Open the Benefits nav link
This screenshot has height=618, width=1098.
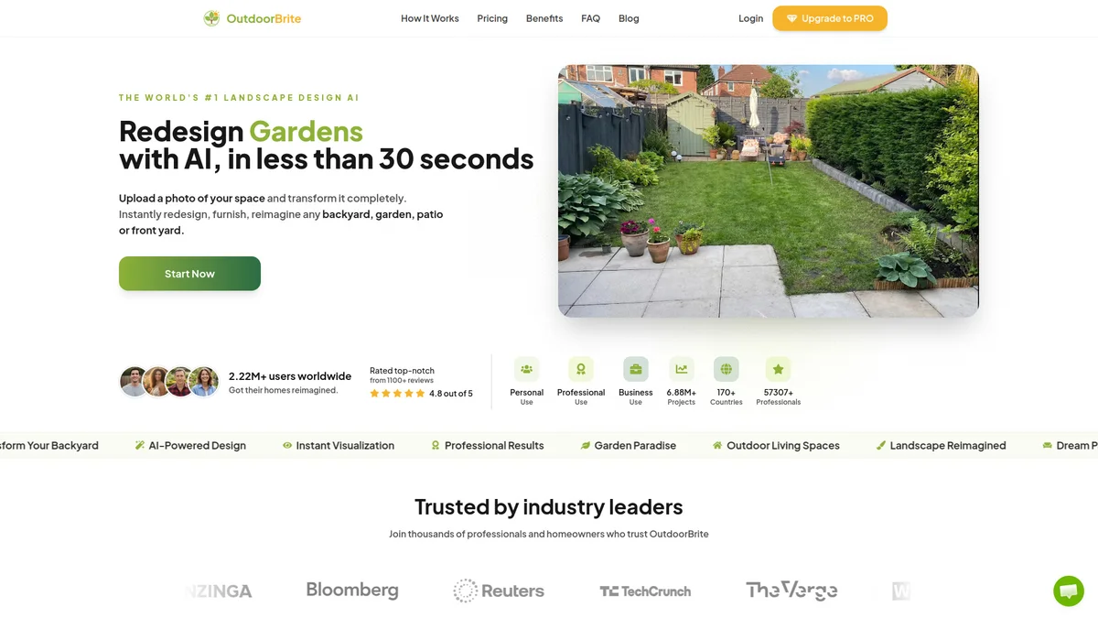[x=544, y=18]
